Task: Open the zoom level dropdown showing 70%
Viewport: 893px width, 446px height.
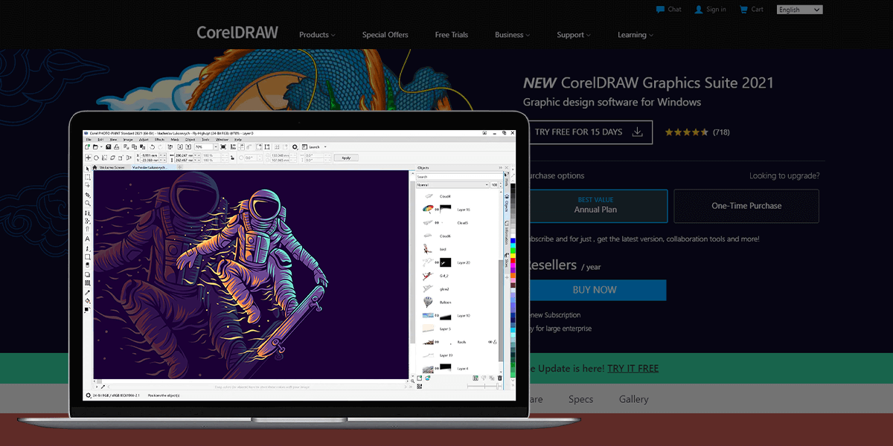Action: tap(214, 146)
